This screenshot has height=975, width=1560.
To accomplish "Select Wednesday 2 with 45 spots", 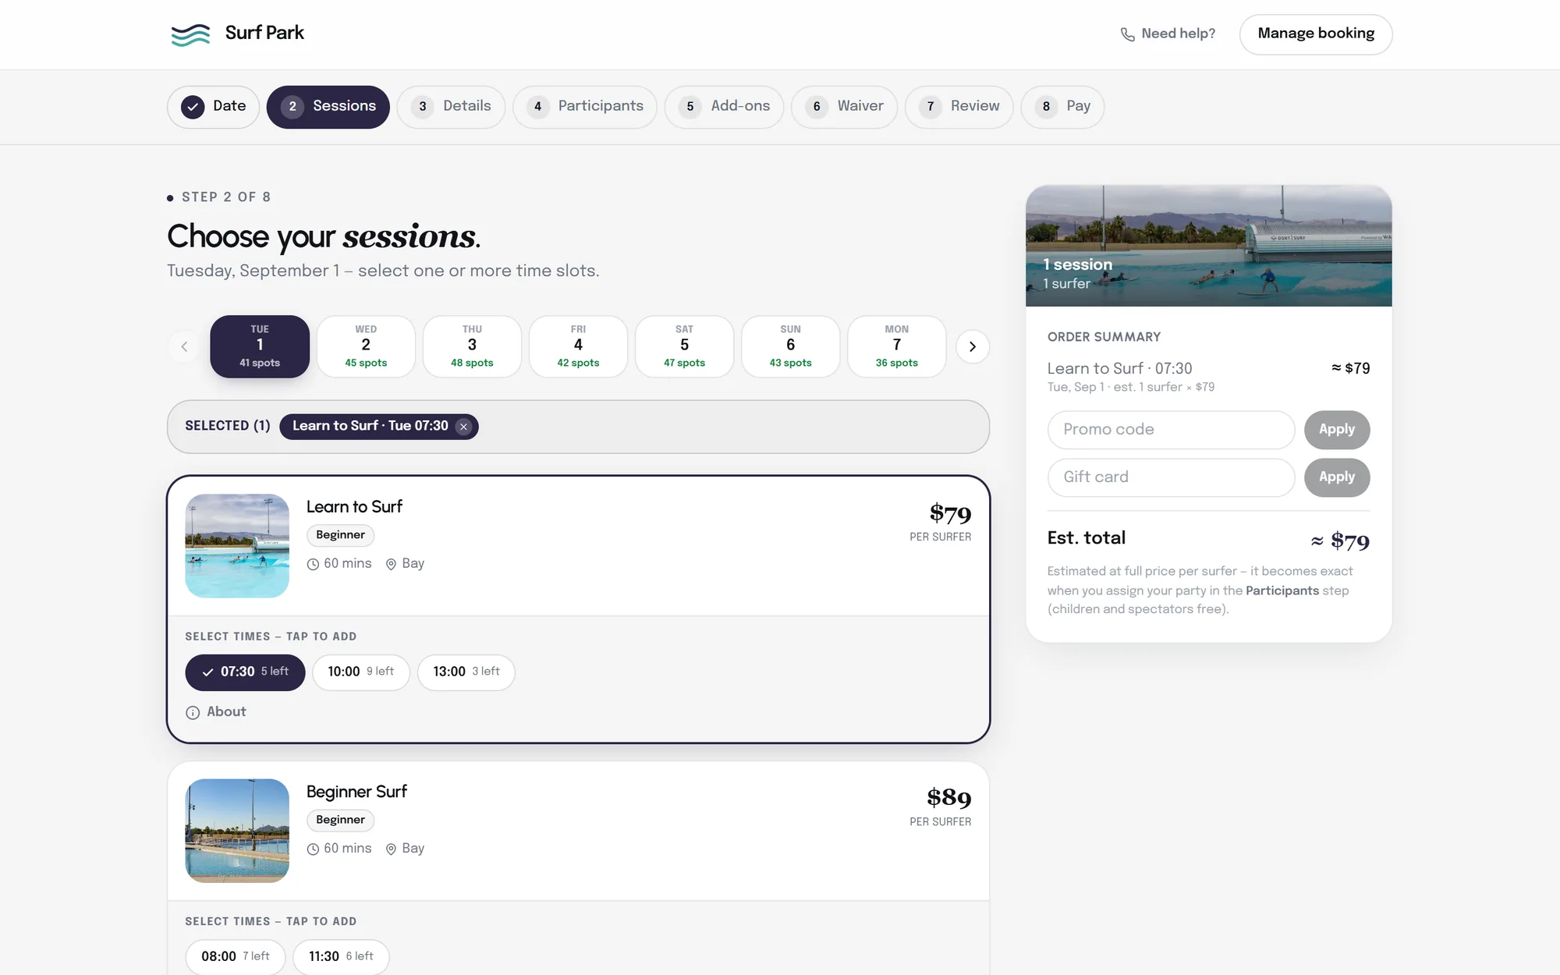I will click(366, 346).
